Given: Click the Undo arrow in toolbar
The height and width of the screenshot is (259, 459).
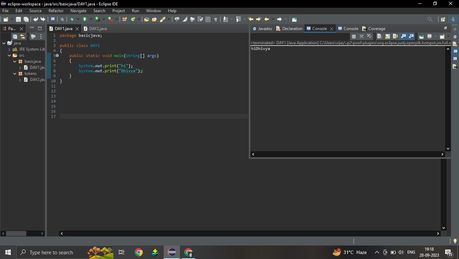Looking at the screenshot, I should (36, 19).
